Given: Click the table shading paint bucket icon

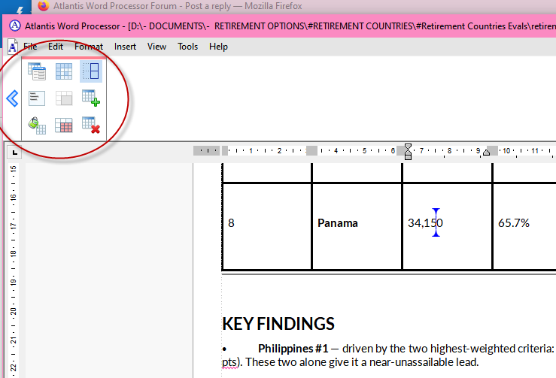Looking at the screenshot, I should coord(37,125).
